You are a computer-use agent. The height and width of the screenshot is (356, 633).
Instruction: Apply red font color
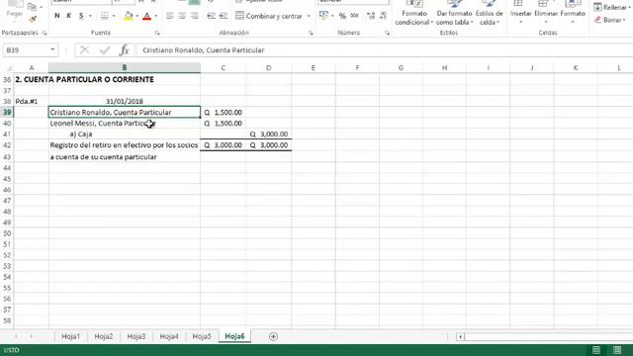pyautogui.click(x=147, y=16)
